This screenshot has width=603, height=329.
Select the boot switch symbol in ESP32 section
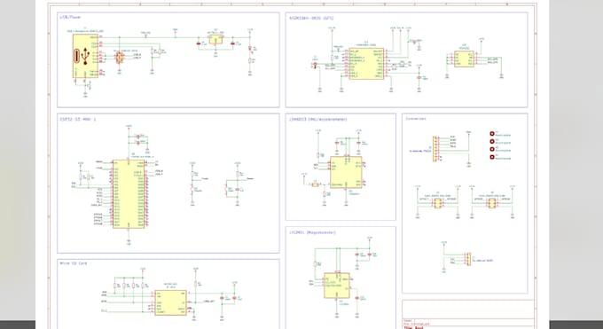[x=192, y=189]
